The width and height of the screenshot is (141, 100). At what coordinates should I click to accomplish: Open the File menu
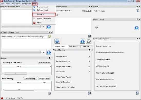point(3,4)
